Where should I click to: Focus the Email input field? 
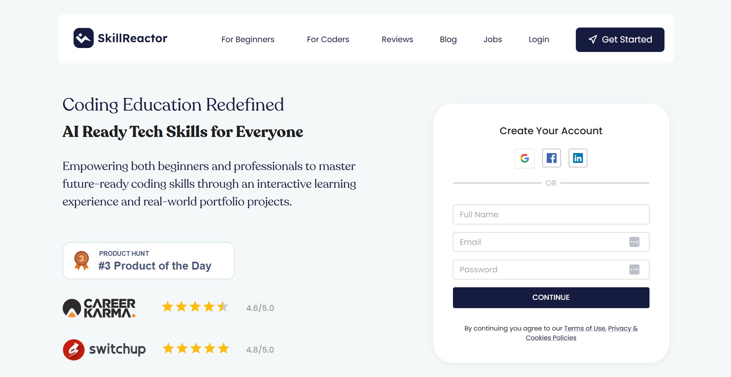(x=551, y=242)
